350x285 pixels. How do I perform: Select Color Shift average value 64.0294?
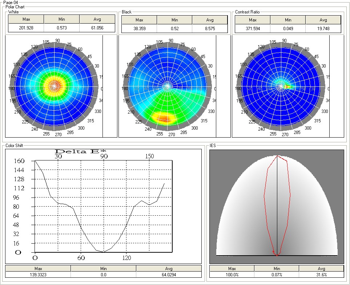pos(169,275)
